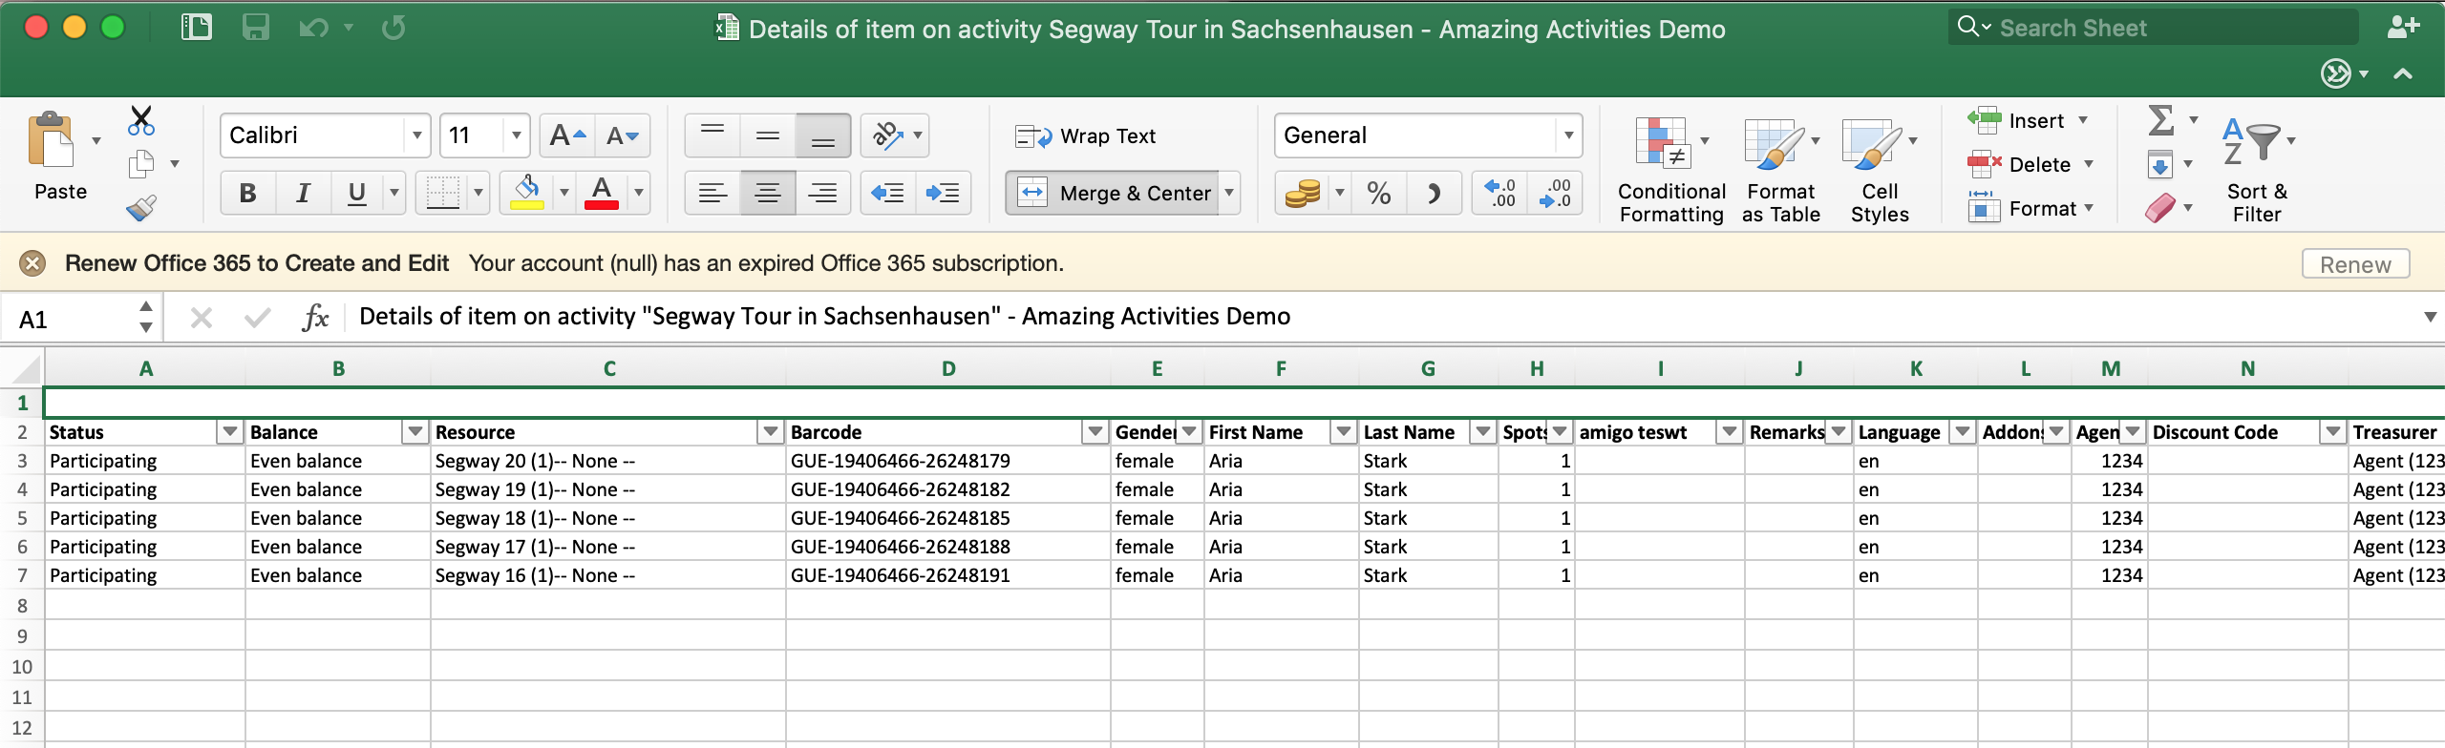
Task: Toggle Underline formatting
Action: pos(357,193)
